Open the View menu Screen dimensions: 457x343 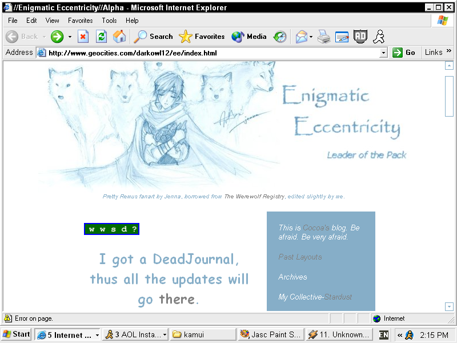click(x=52, y=21)
